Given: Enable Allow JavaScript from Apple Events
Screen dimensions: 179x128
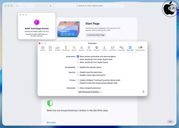Looking at the screenshot, I should 78,62.
